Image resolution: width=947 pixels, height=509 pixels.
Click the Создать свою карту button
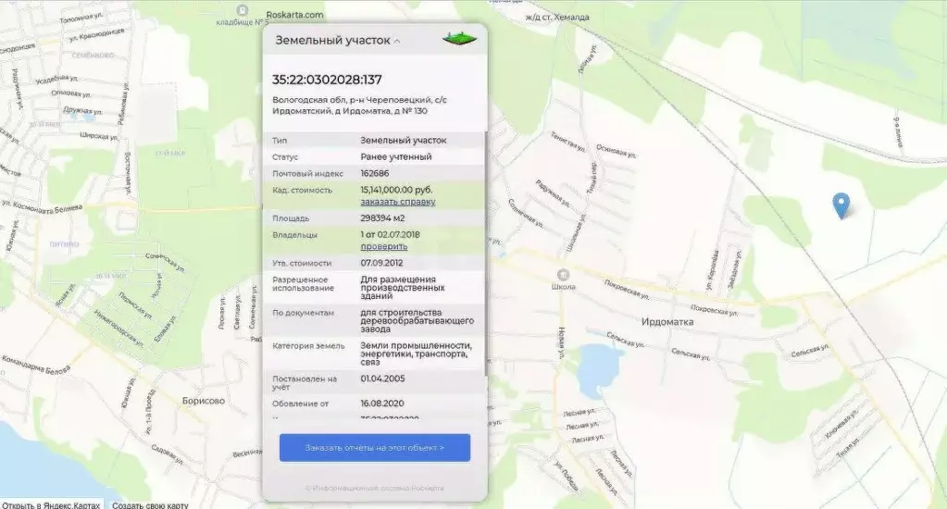tap(150, 505)
